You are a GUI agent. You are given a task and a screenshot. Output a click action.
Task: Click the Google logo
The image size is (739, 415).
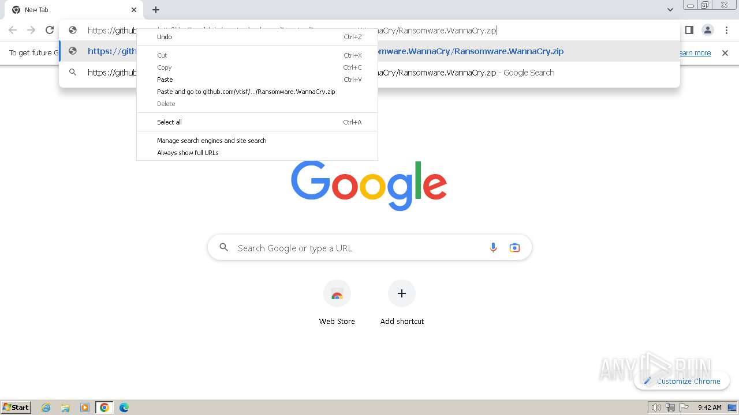click(x=369, y=186)
